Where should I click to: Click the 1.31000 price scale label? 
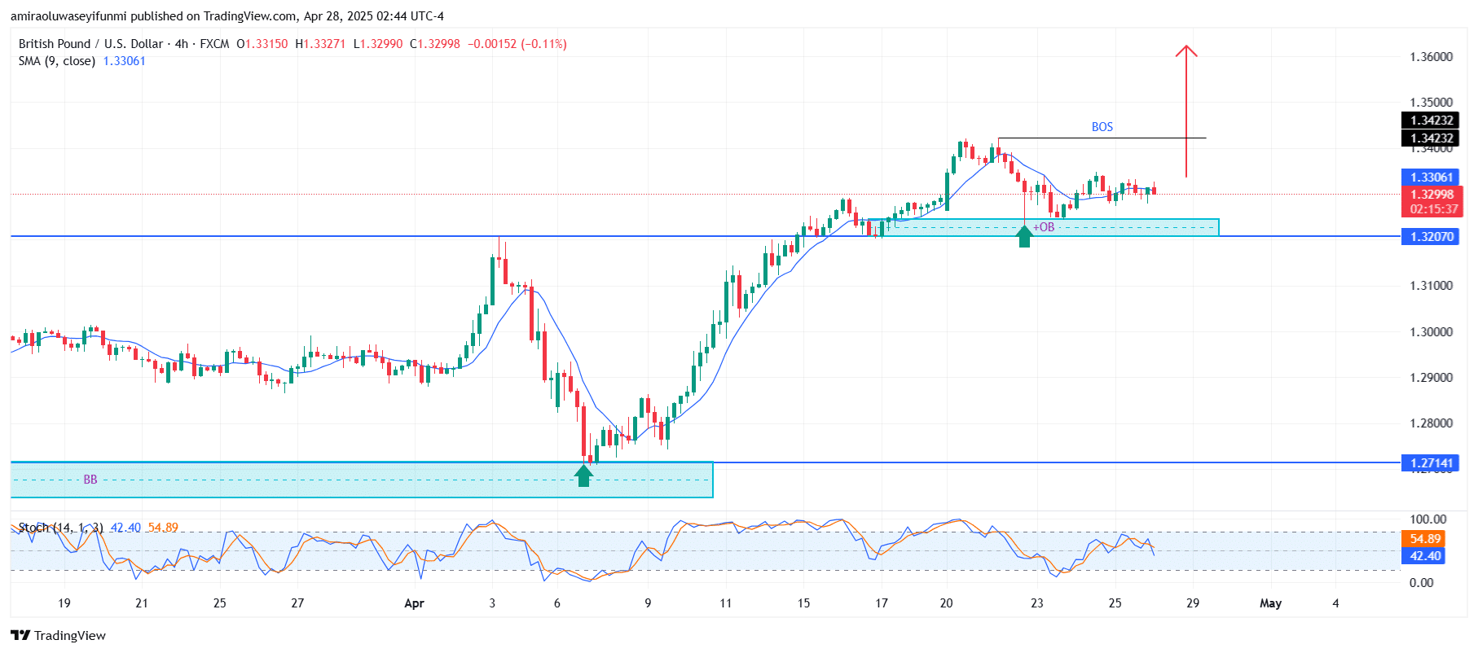pyautogui.click(x=1431, y=286)
